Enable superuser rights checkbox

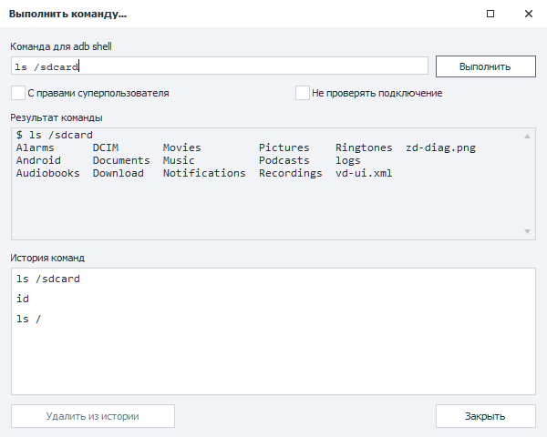pyautogui.click(x=18, y=93)
